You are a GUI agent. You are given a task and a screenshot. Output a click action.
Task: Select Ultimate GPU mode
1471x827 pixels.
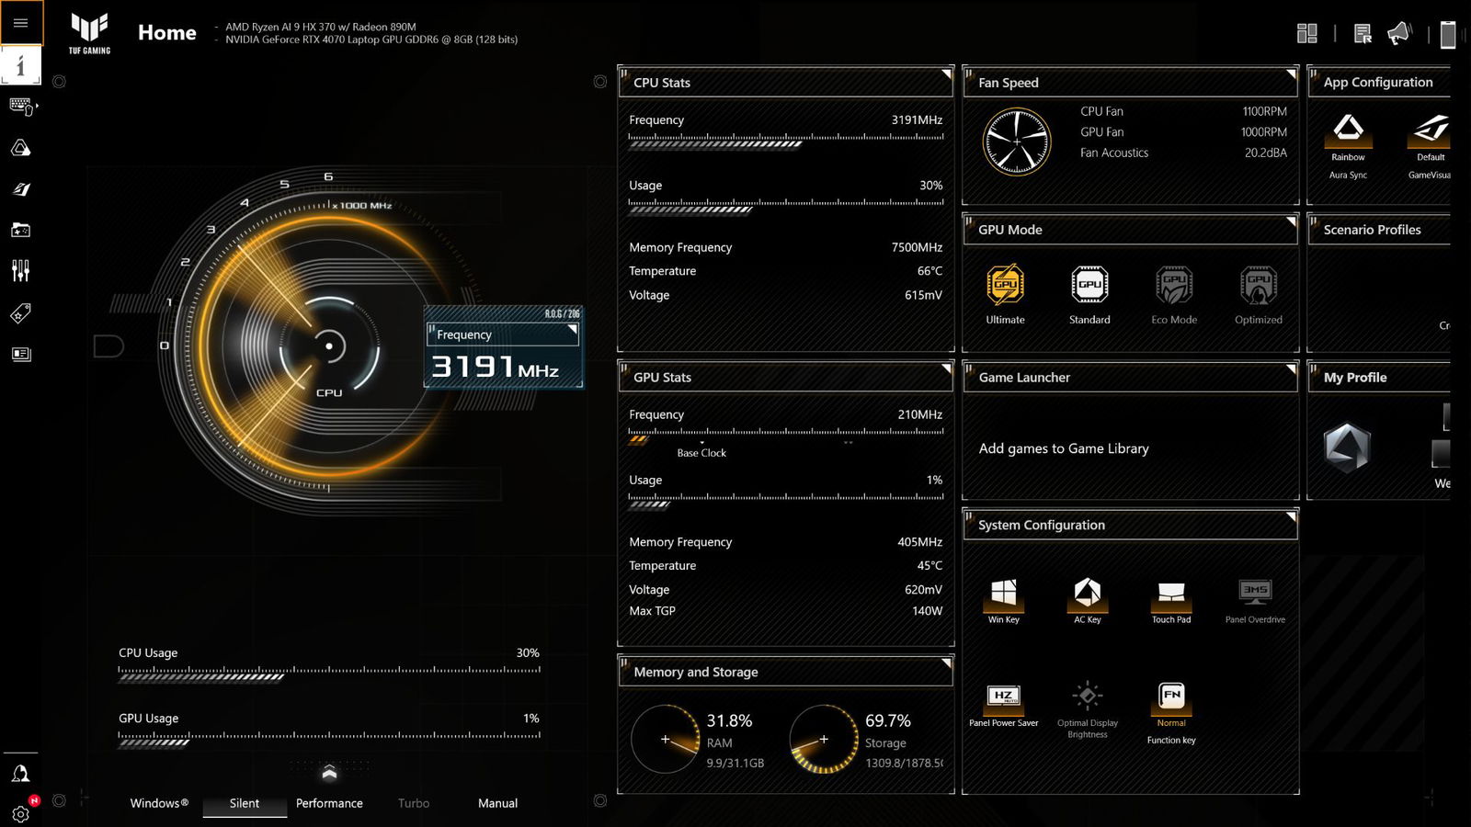click(1005, 294)
